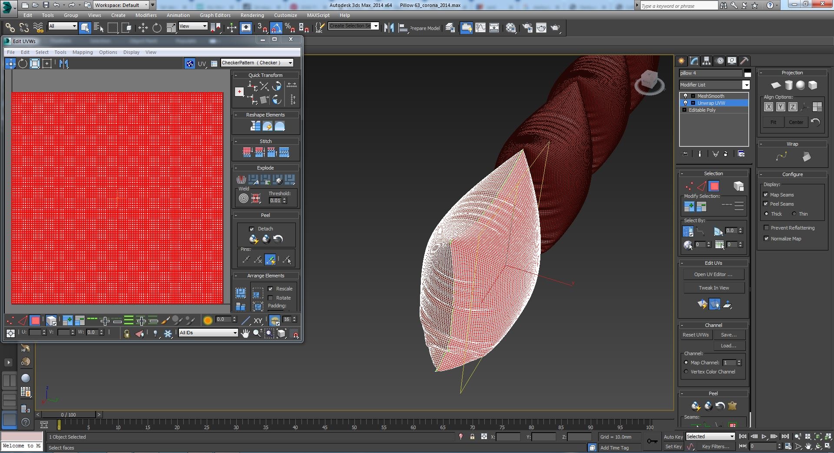The image size is (834, 453).
Task: Open the All IDs material dropdown in Edit UVWs
Action: (208, 333)
